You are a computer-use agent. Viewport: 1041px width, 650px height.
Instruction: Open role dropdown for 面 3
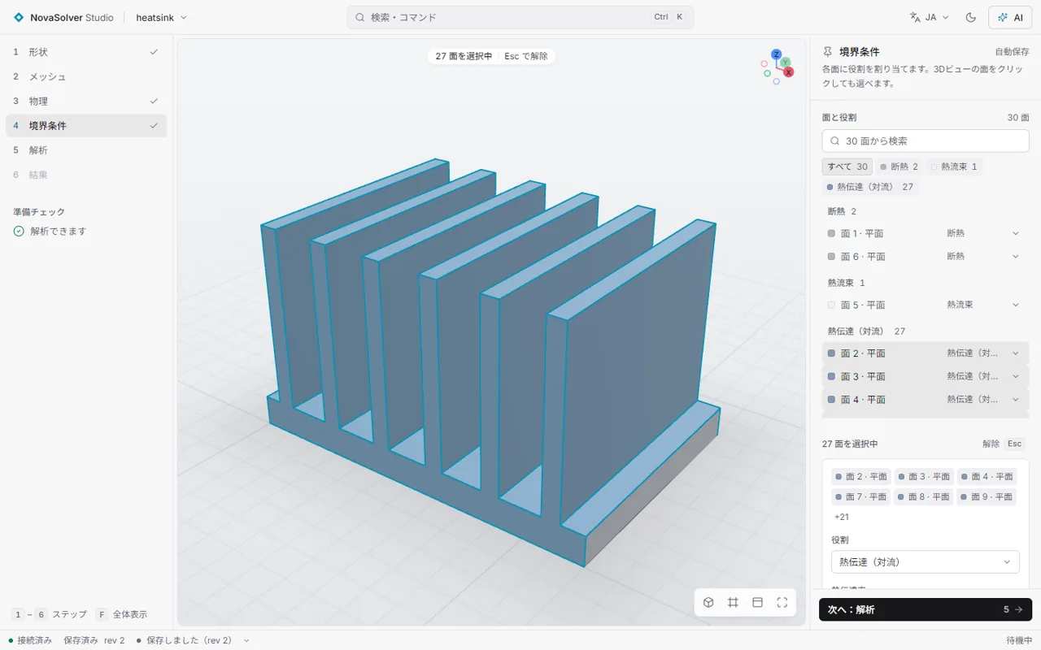pos(982,376)
